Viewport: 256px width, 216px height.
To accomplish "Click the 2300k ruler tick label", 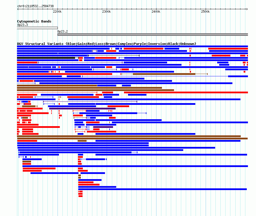I will [106, 12].
